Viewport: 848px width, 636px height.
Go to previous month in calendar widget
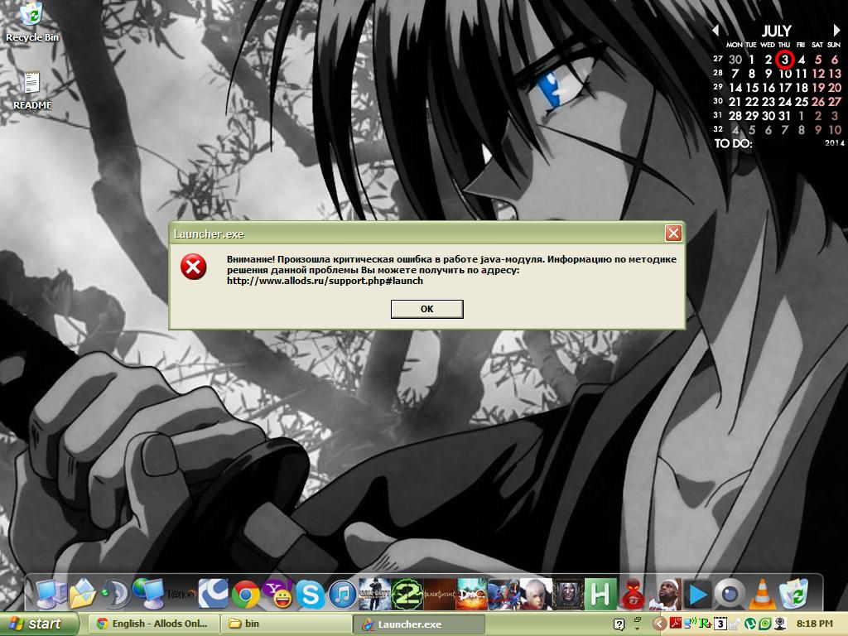pyautogui.click(x=715, y=31)
